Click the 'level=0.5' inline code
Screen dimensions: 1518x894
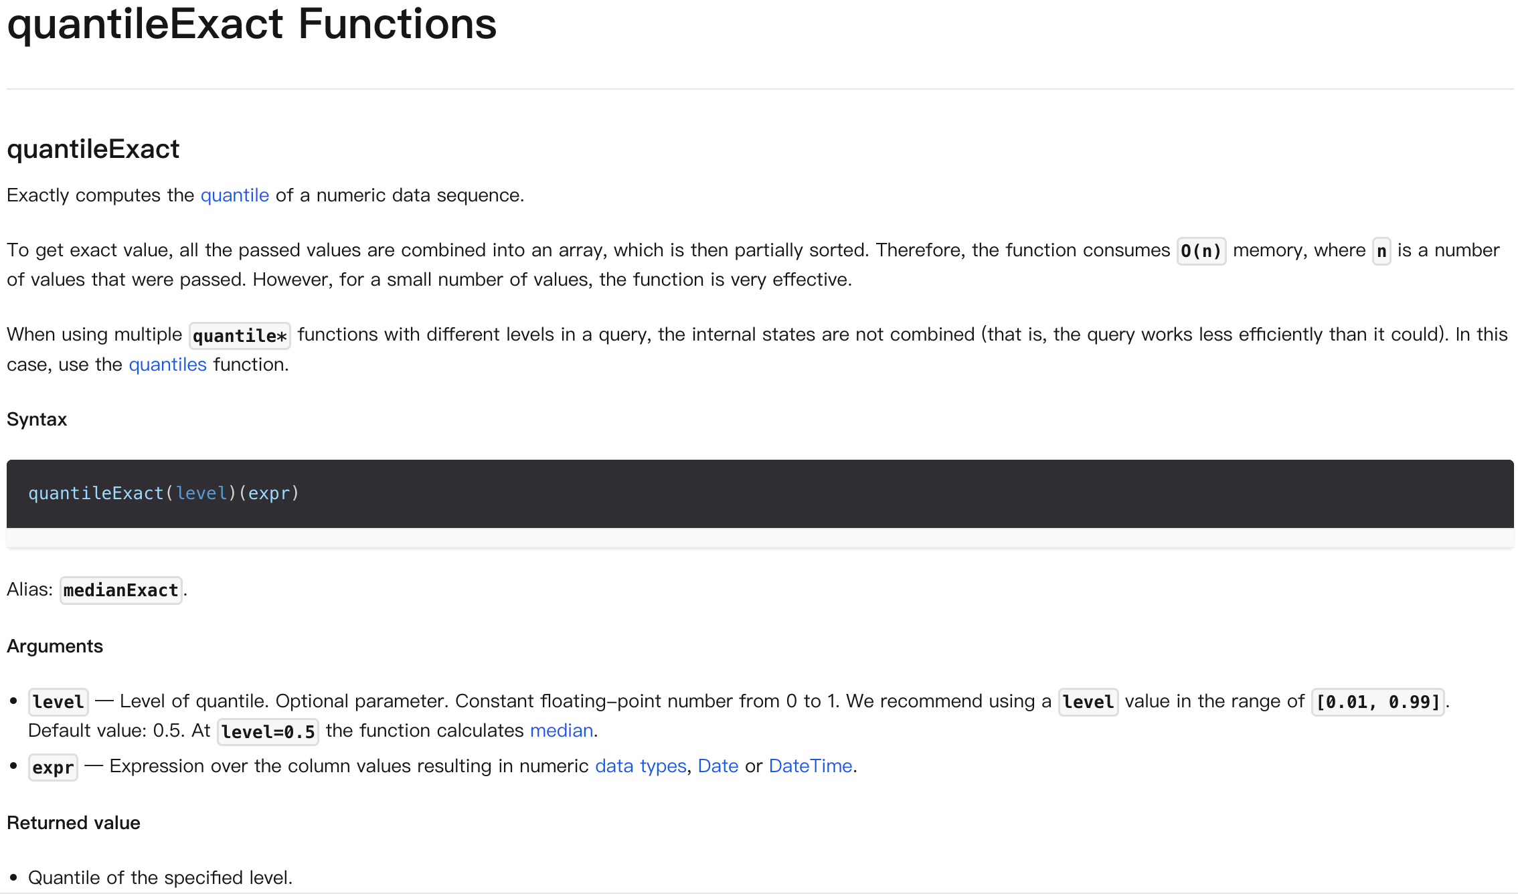[268, 731]
